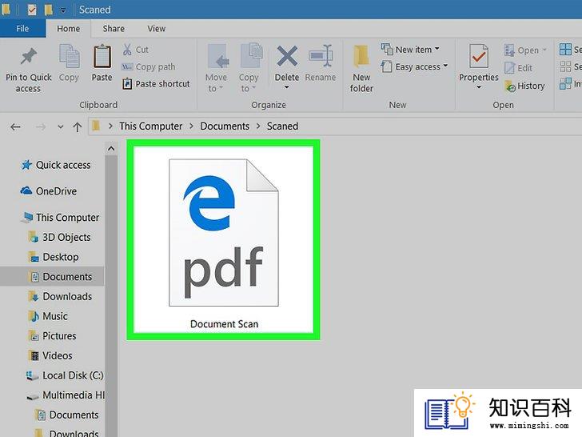
Task: Click Edit in the Open group
Action: [x=519, y=68]
